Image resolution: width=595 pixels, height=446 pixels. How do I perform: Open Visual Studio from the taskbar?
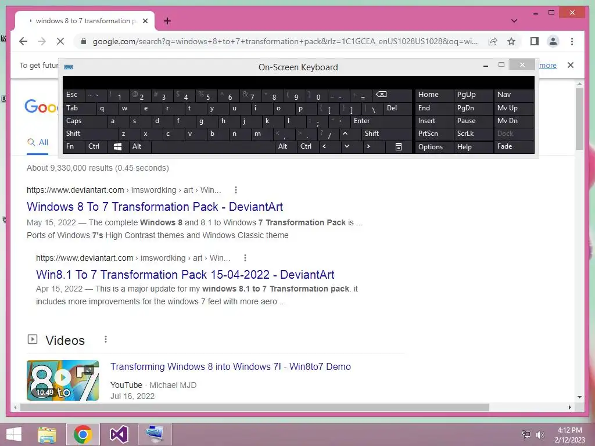pos(119,434)
